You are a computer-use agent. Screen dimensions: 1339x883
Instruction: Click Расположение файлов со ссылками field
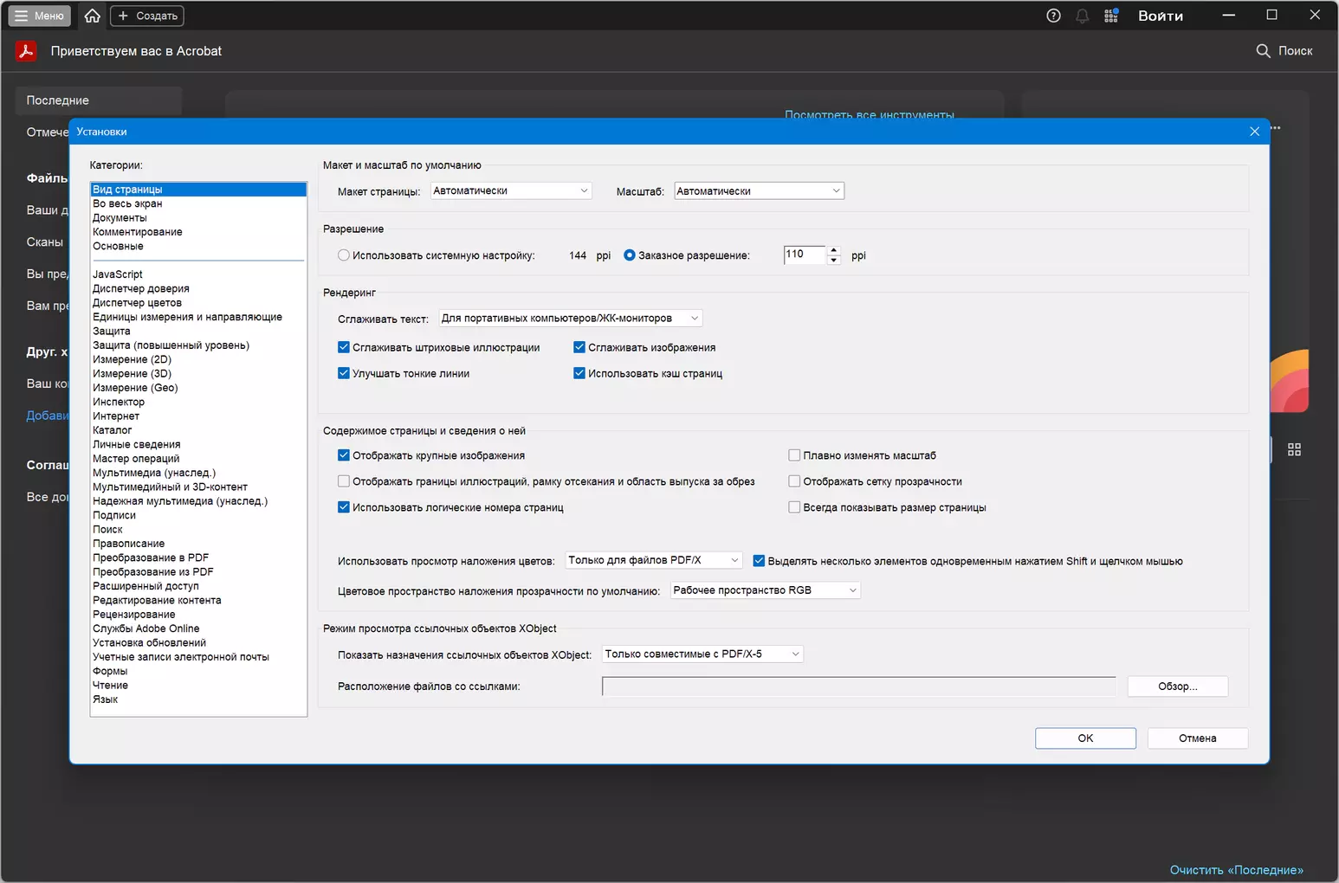pyautogui.click(x=859, y=686)
